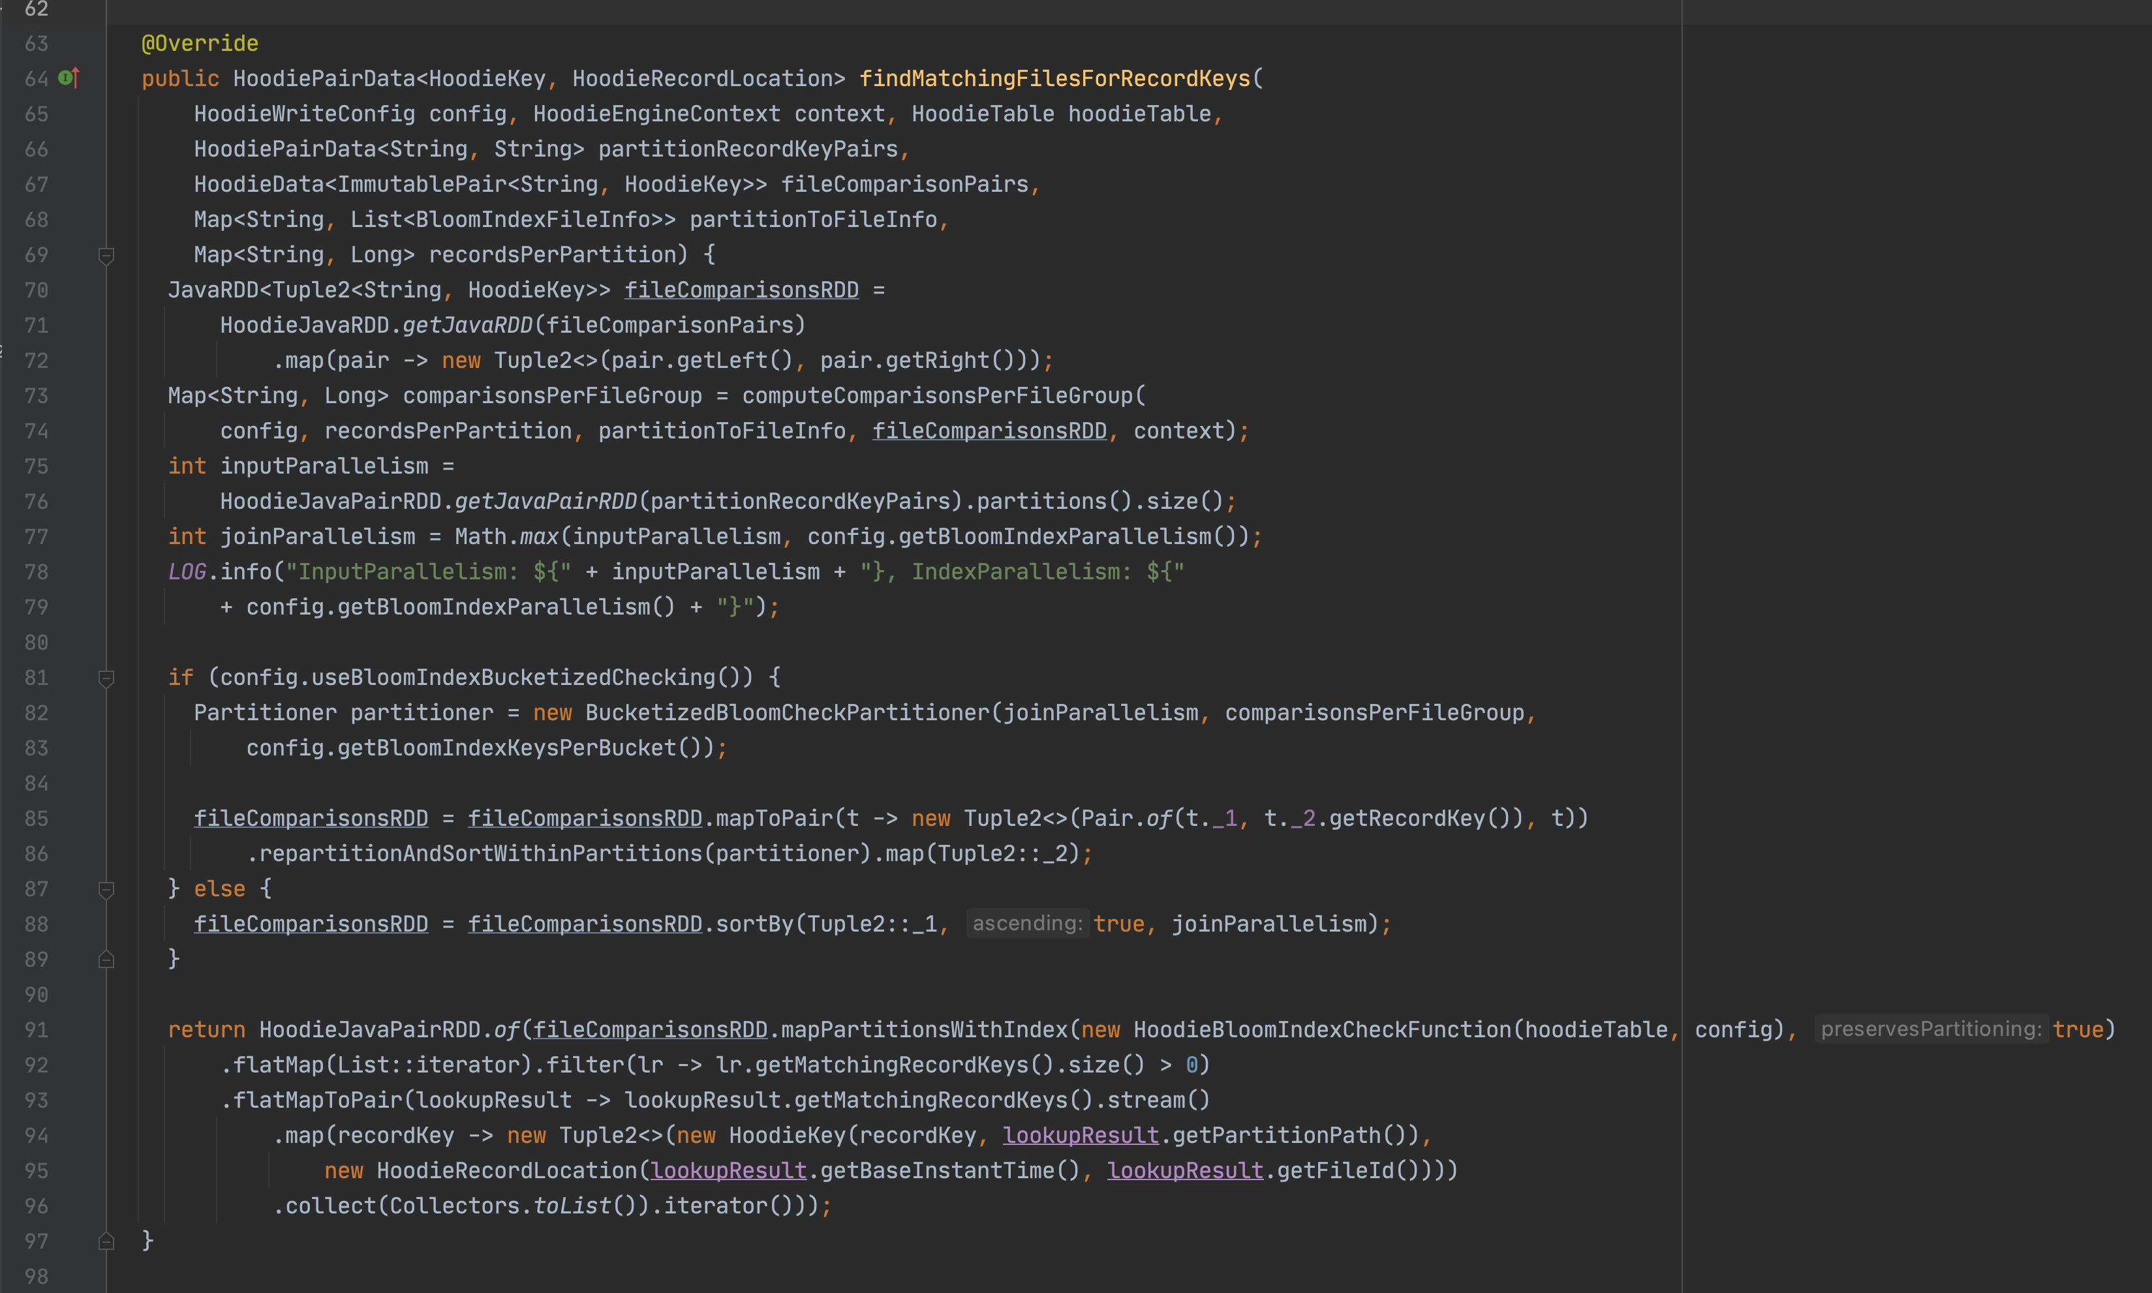The image size is (2152, 1293).
Task: Collapse the else block fold marker at line 87
Action: (106, 890)
